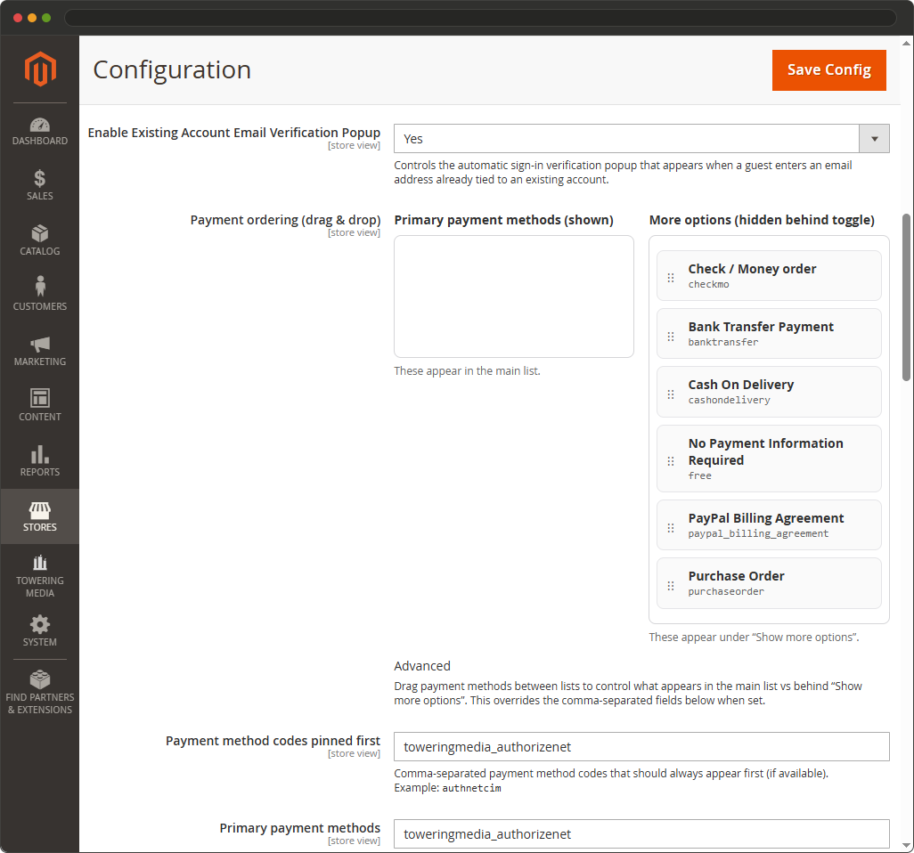914x853 pixels.
Task: Click Save Config button
Action: [828, 70]
